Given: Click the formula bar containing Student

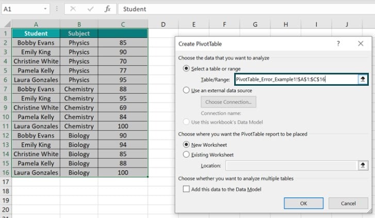Looking at the screenshot, I should point(247,9).
